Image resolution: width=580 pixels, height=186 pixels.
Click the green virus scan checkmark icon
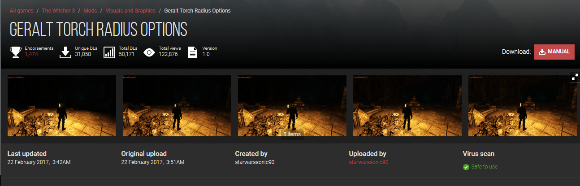pos(466,167)
